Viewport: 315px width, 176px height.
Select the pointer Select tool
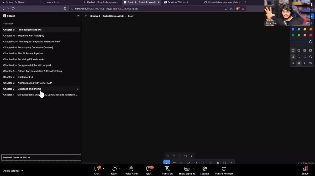[167, 163]
